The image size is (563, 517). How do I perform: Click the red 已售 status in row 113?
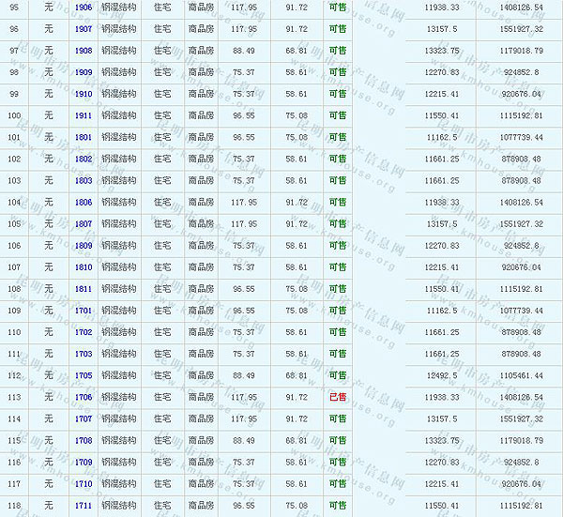pyautogui.click(x=338, y=397)
